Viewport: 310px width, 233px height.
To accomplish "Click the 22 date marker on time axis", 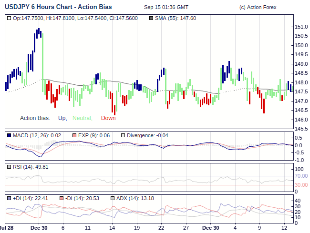I will [x=161, y=228].
